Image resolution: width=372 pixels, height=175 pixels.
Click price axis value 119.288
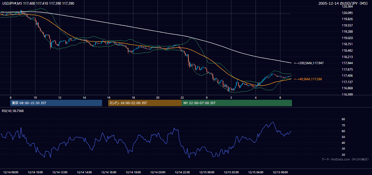coord(347,32)
